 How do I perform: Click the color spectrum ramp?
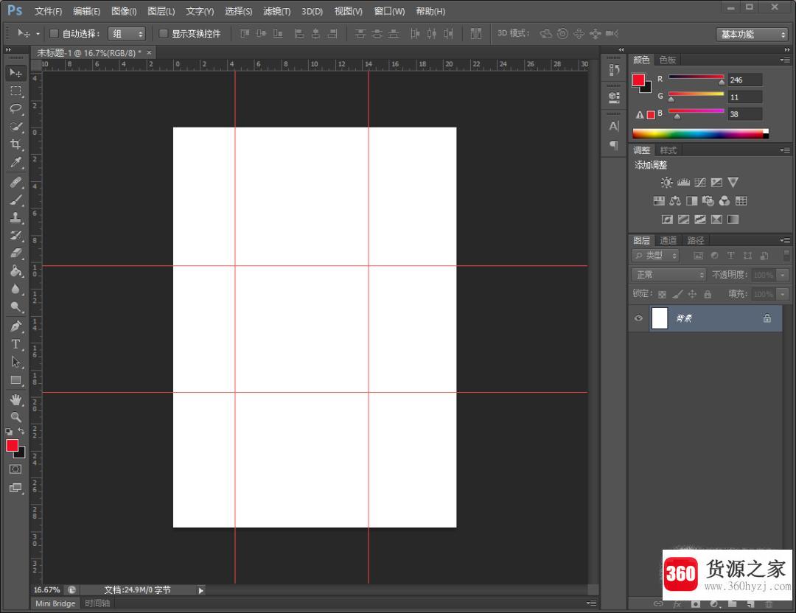tap(700, 133)
